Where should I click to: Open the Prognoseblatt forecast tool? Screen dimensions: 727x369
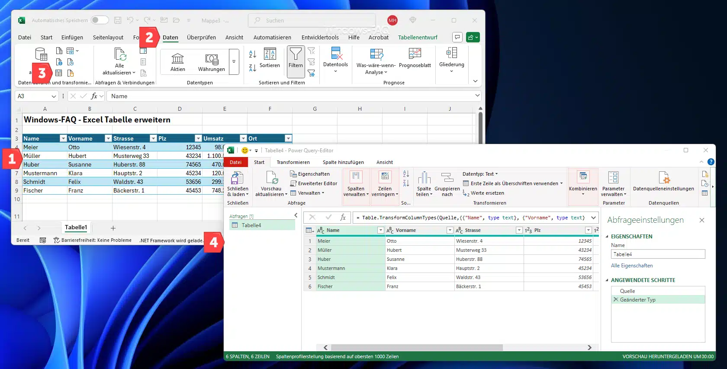coord(415,54)
